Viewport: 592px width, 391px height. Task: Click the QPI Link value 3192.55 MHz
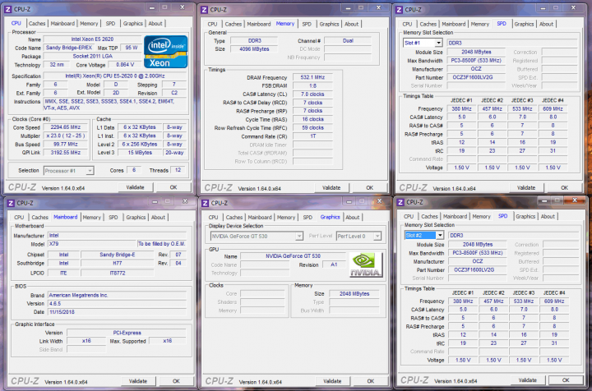click(x=65, y=153)
